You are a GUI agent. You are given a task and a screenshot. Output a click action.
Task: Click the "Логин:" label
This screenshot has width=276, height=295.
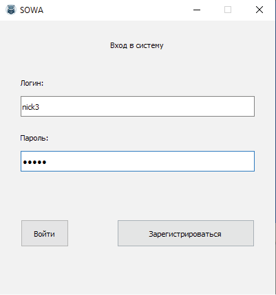tap(32, 83)
